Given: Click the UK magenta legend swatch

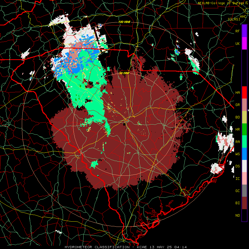Looking at the screenshot, I should click(x=244, y=43).
